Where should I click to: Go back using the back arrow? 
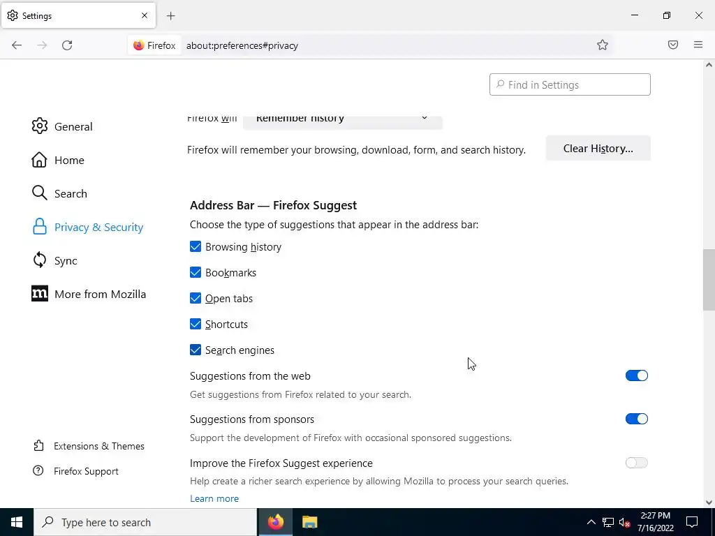17,45
